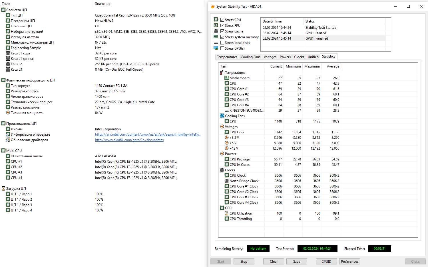
Task: Click the Multi CPU section icon
Action: [x=3, y=151]
